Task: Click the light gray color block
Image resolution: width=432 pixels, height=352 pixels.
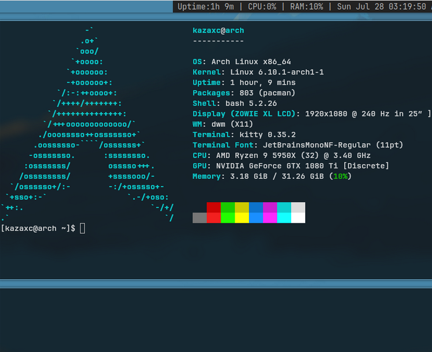Action: [298, 207]
